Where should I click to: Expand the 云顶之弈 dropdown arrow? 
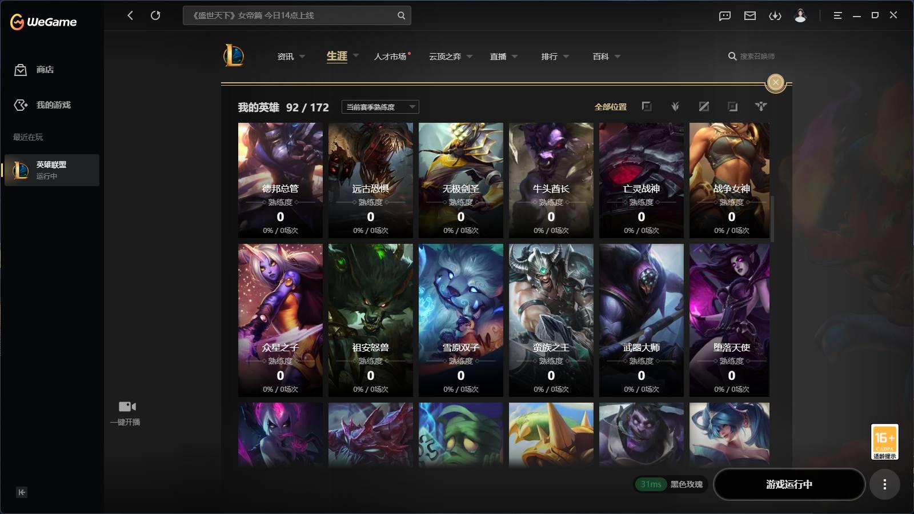[470, 57]
